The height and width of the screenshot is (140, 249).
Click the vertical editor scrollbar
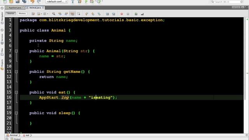(245, 59)
